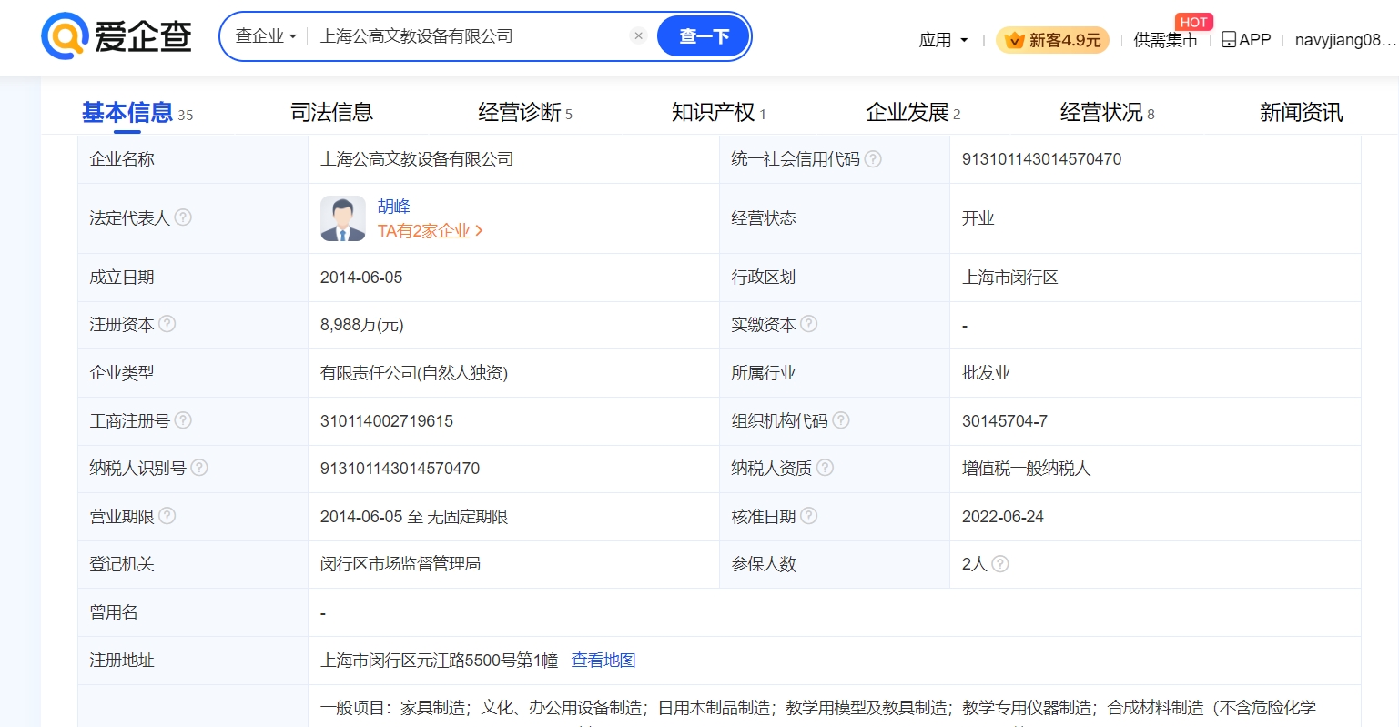This screenshot has height=727, width=1399.
Task: Click the Aiqicha logo icon
Action: pyautogui.click(x=65, y=36)
